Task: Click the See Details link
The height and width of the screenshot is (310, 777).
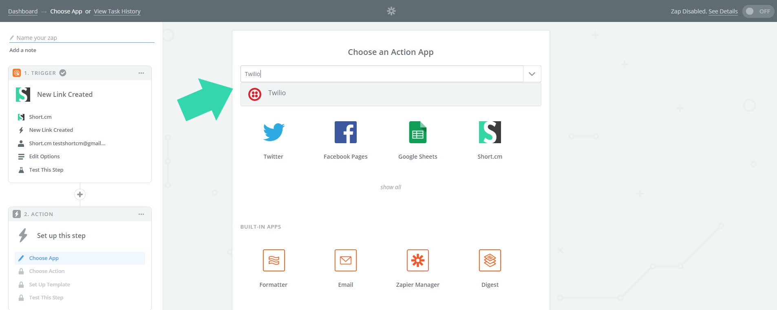Action: [x=723, y=11]
